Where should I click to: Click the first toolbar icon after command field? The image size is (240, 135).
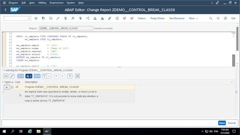coord(36,18)
